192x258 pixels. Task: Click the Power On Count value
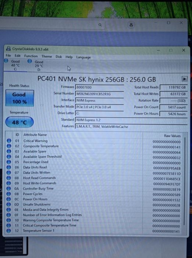click(174, 107)
